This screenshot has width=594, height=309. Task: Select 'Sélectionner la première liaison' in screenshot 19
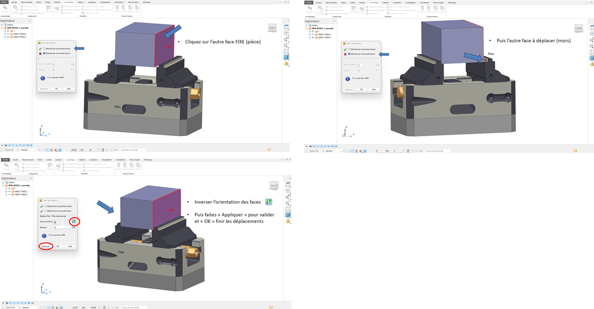tap(58, 206)
